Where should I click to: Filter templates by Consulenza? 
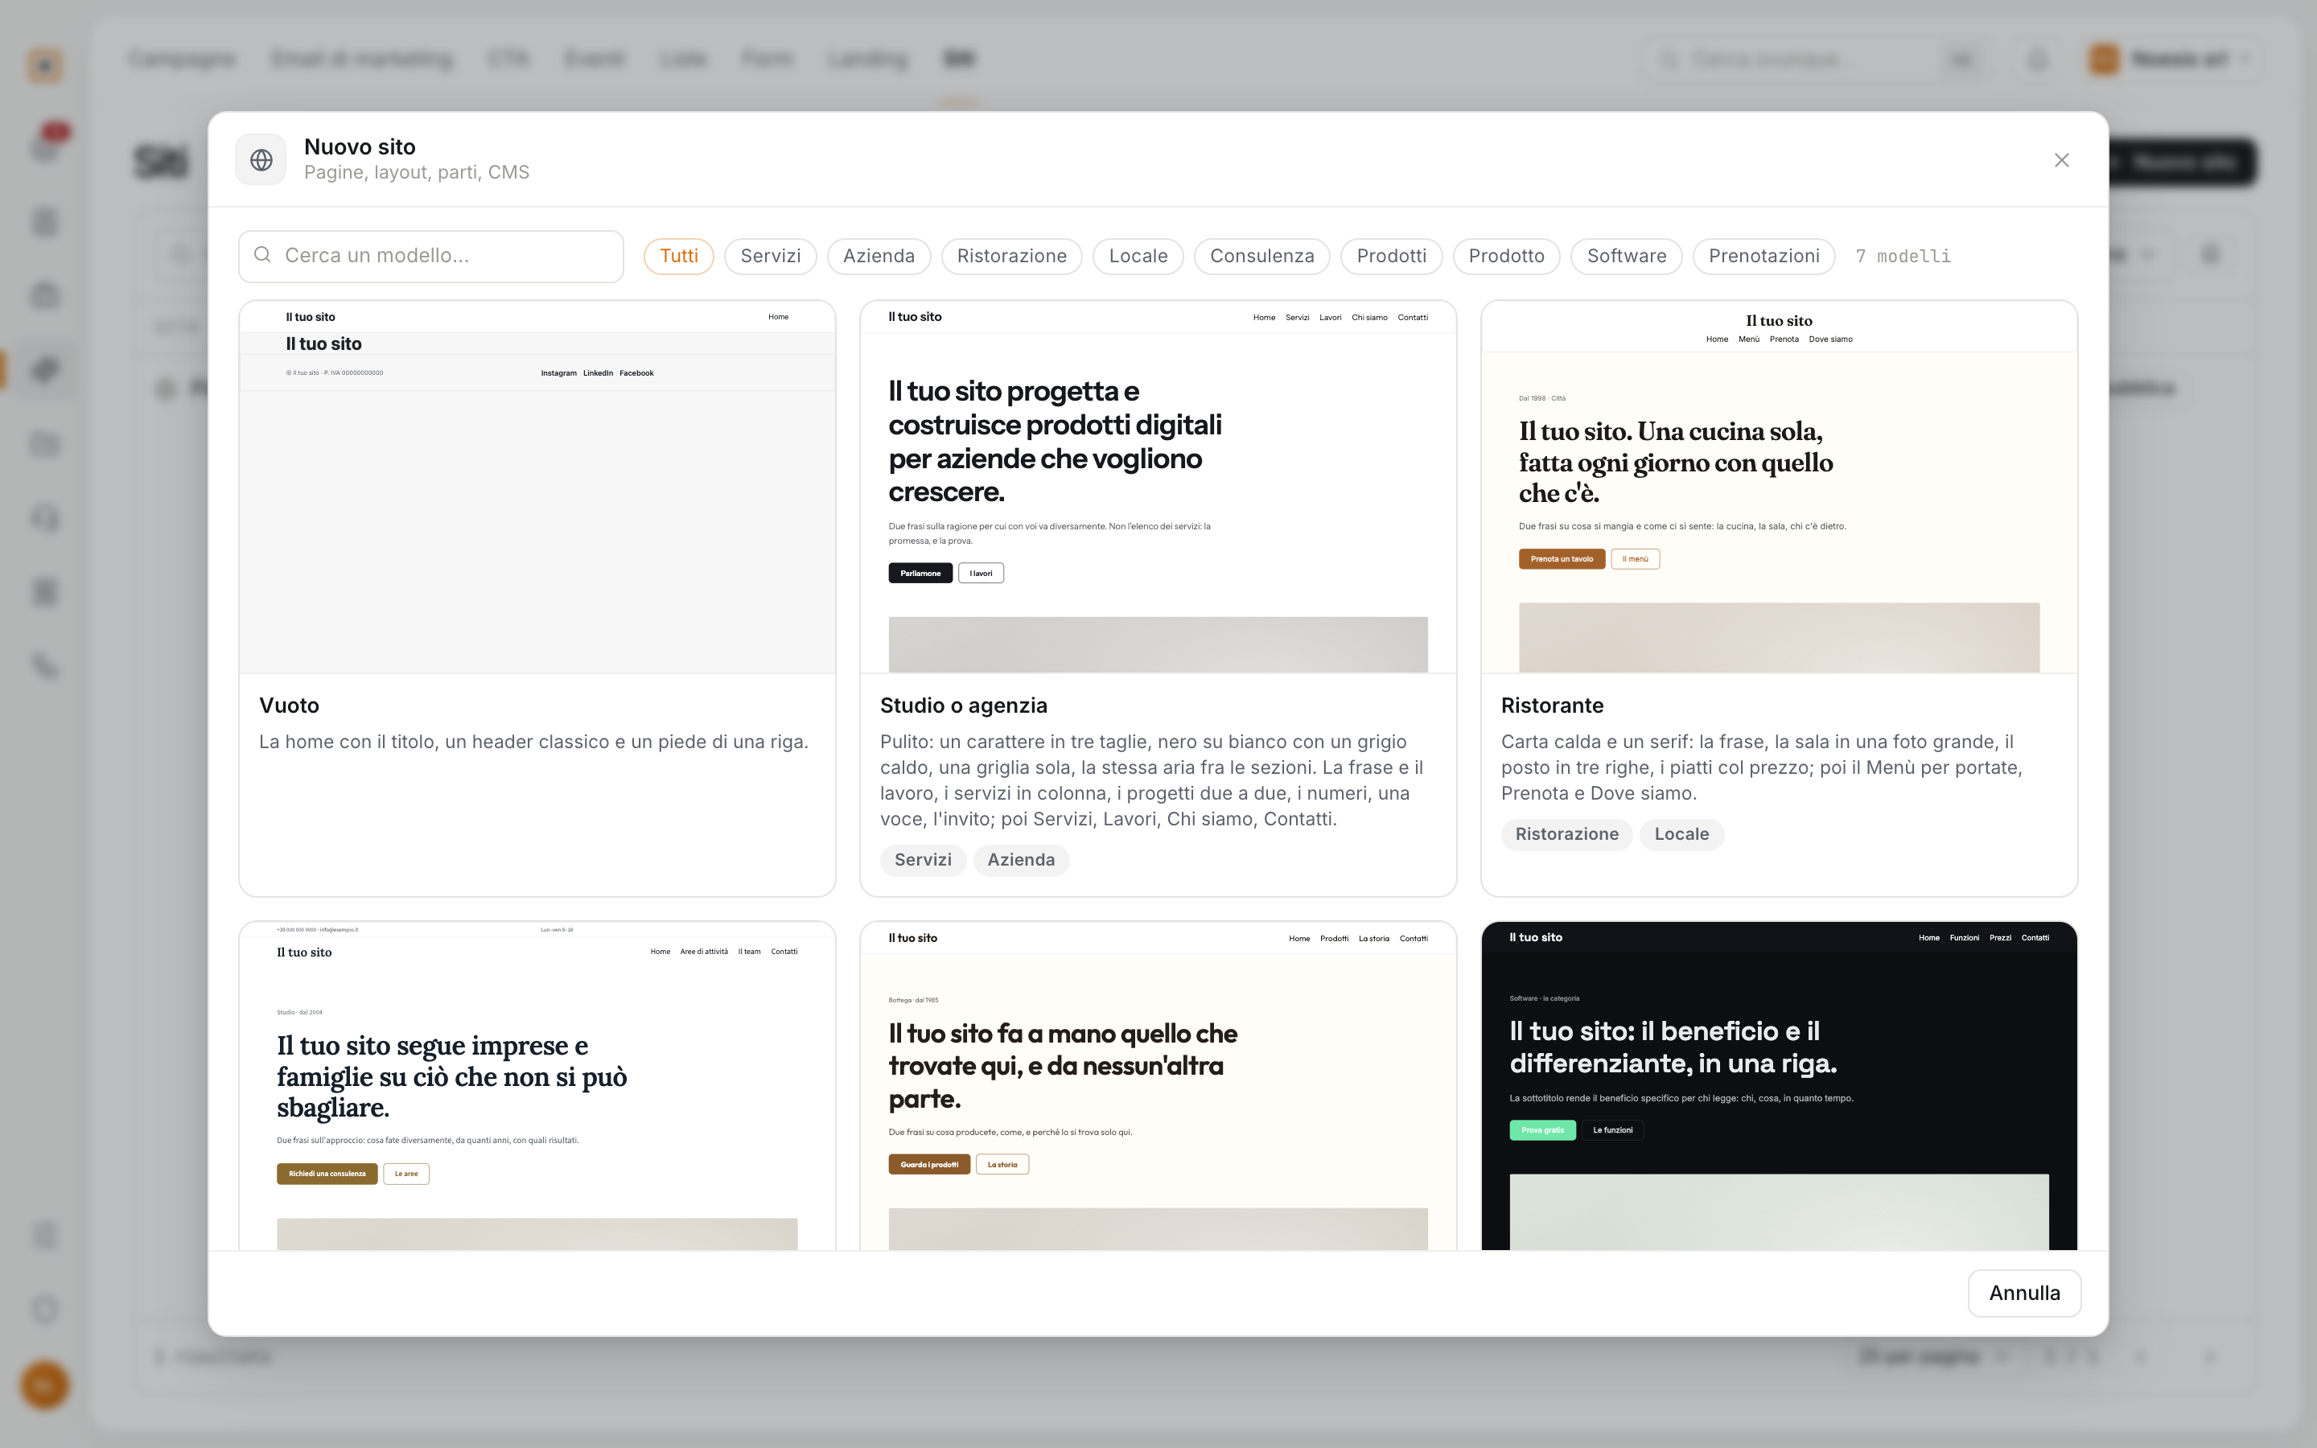click(1261, 256)
